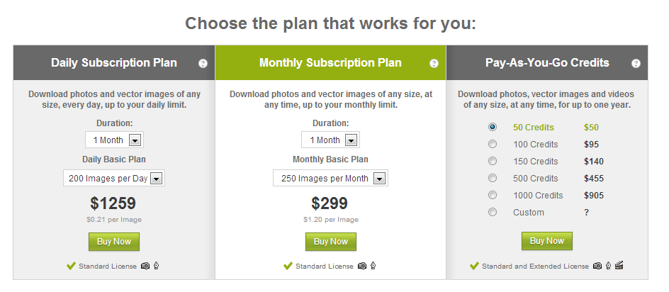Choose the 500 Credits radio button
The height and width of the screenshot is (292, 669).
tap(493, 178)
